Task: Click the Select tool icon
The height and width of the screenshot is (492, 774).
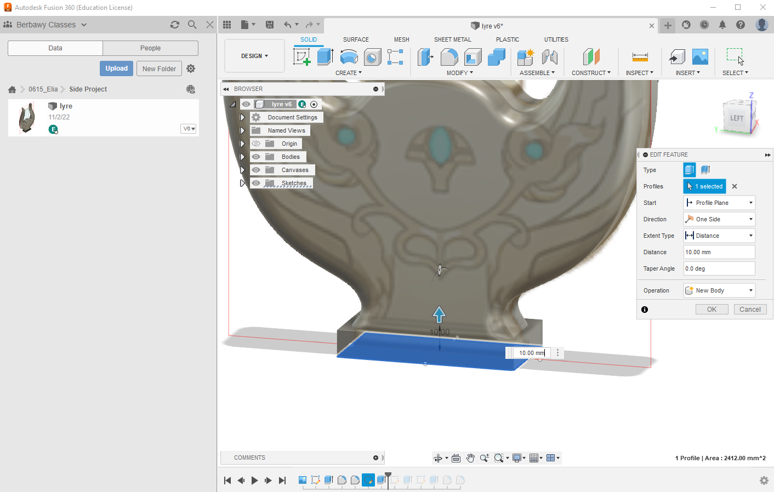Action: coord(735,56)
